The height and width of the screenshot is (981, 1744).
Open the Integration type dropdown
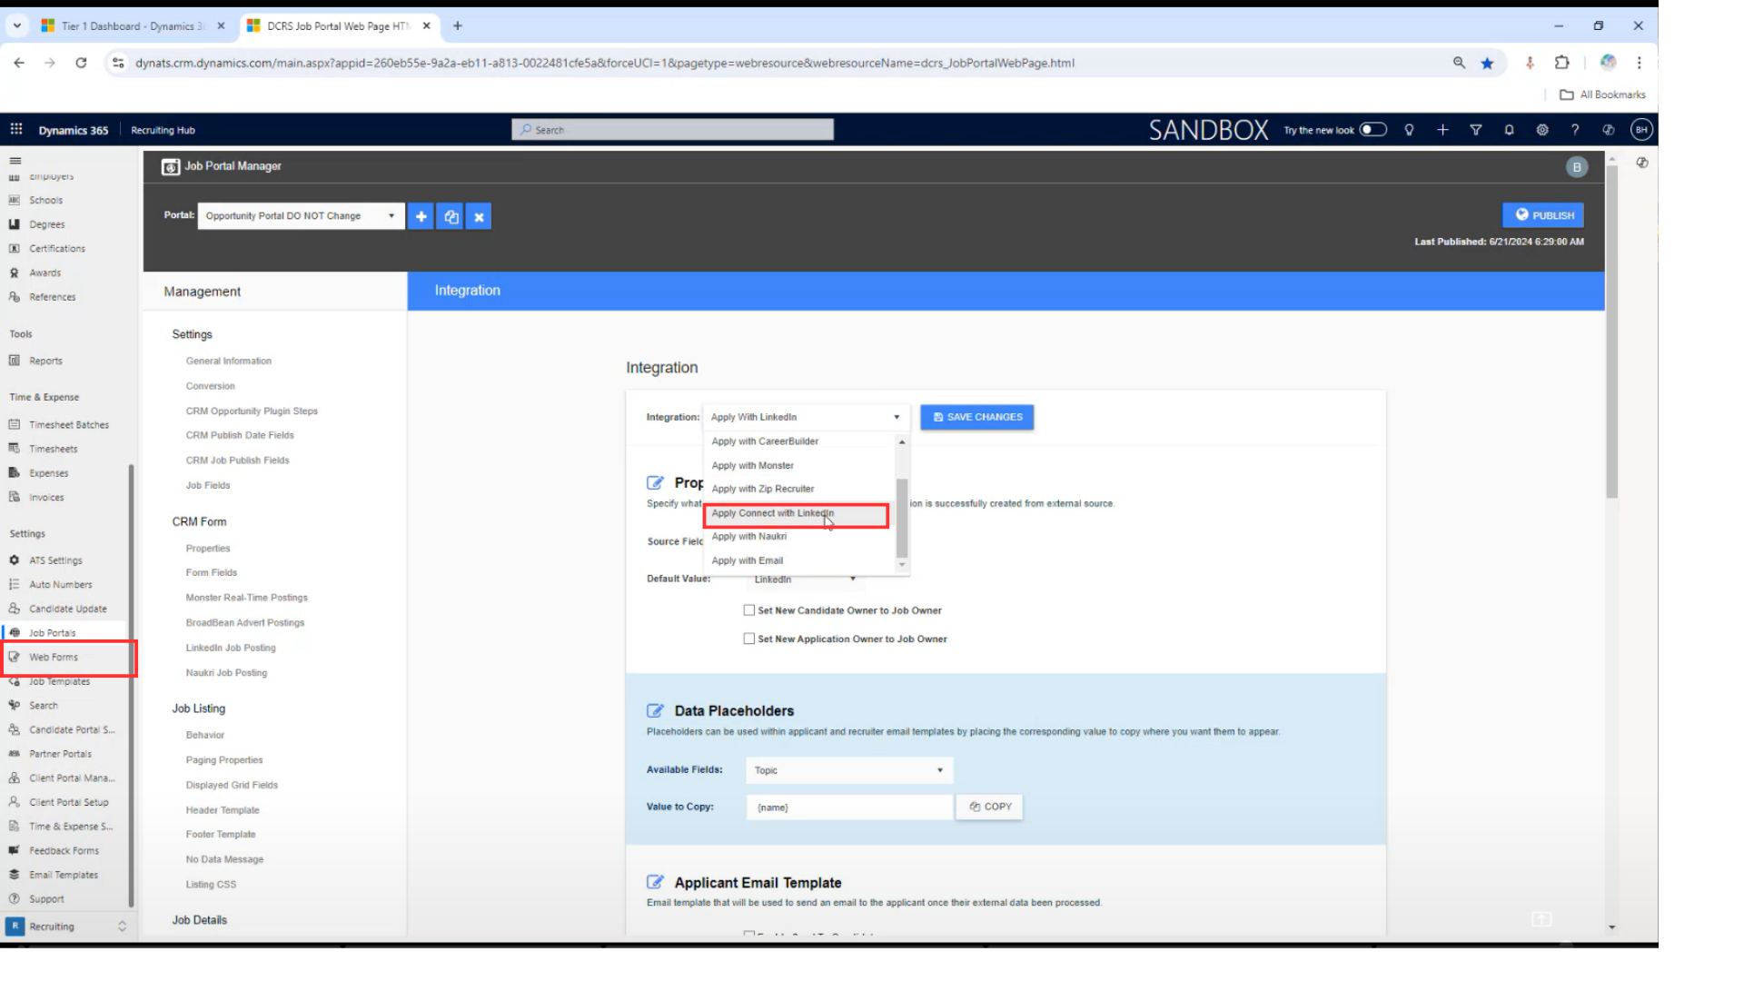[806, 417]
